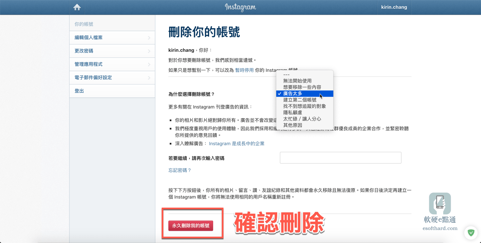Select 其他原因 in reason dropdown
The width and height of the screenshot is (481, 243).
point(305,125)
